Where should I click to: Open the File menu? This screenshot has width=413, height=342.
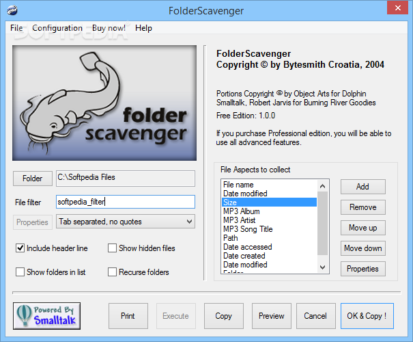[16, 28]
